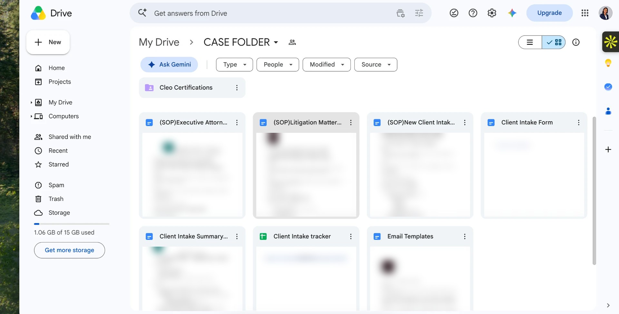Open Google Tasks in side panel
The height and width of the screenshot is (314, 619).
608,87
